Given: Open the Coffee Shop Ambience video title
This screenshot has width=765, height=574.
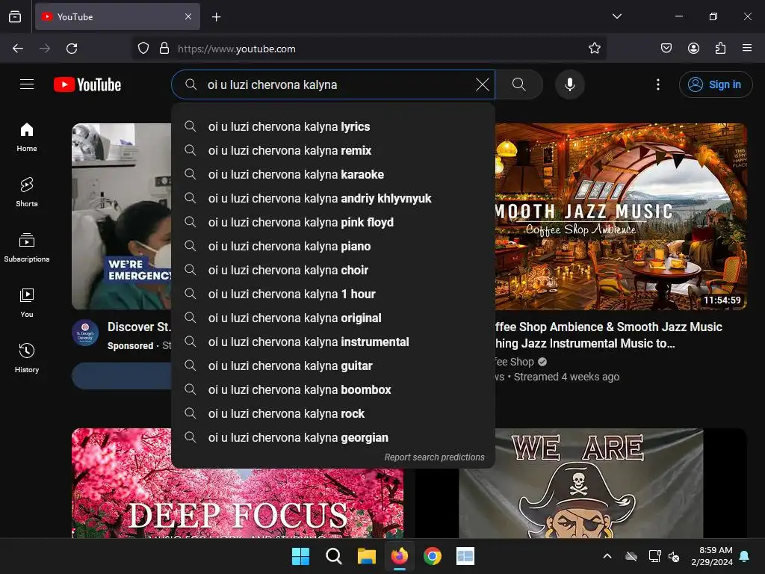Looking at the screenshot, I should point(608,335).
